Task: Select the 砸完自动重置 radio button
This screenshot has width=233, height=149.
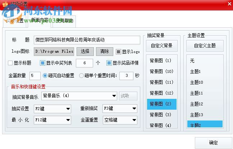Action: coord(45,76)
